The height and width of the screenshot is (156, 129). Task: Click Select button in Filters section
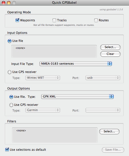[109, 131]
